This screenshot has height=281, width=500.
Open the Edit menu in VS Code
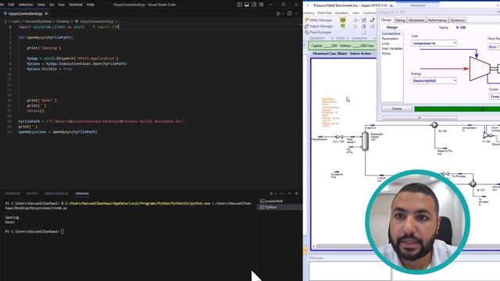click(x=11, y=5)
